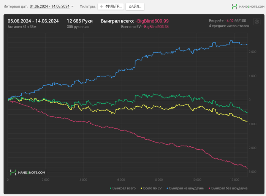Click the green legend dot for Выиграл всего
Viewport: 266px width, 196px height.
point(111,188)
